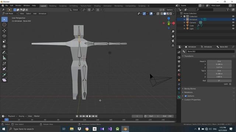This screenshot has width=236, height=132.
Task: Open the Tool properties tab
Action: (x=179, y=52)
